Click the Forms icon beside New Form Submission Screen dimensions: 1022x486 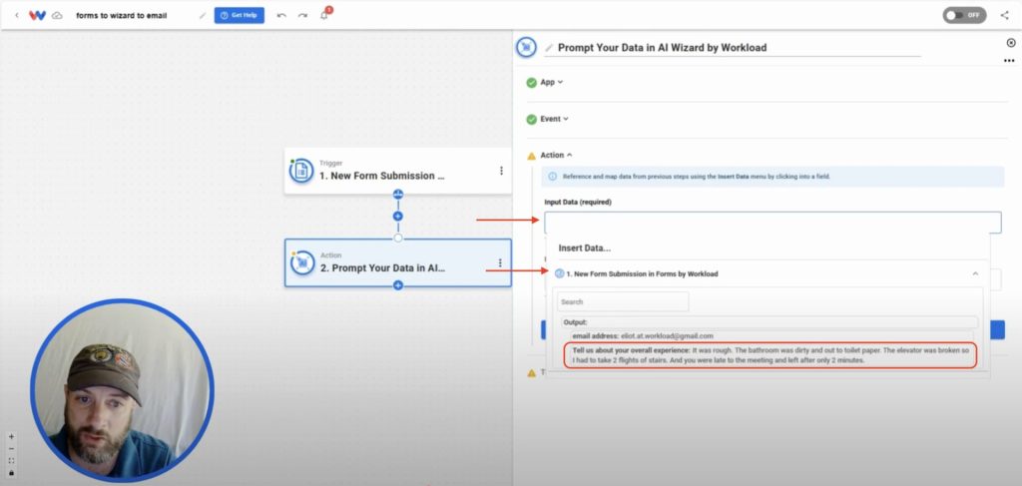tap(559, 273)
